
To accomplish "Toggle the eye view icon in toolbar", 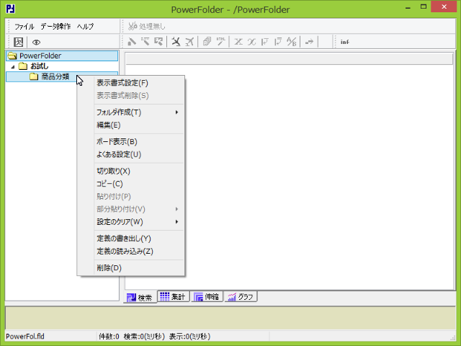I will coord(36,43).
